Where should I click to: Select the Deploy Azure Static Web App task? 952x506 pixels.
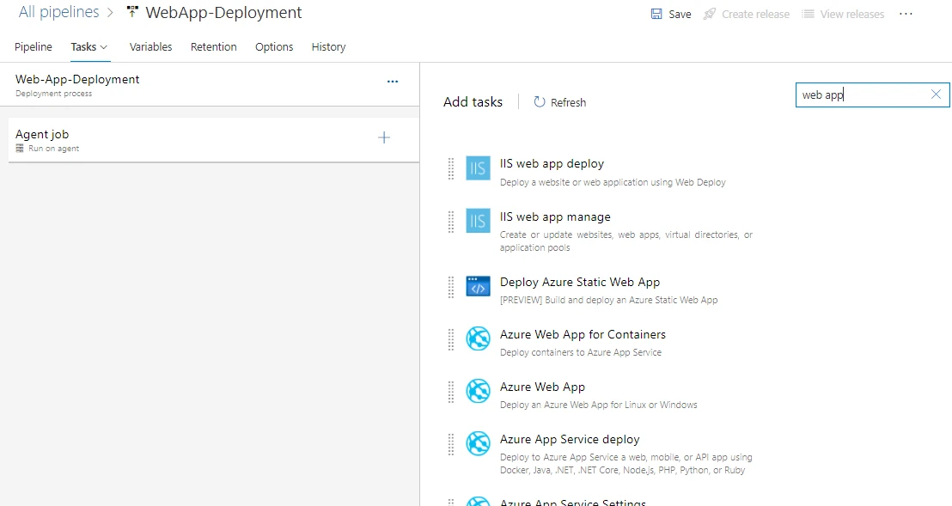[x=580, y=282]
